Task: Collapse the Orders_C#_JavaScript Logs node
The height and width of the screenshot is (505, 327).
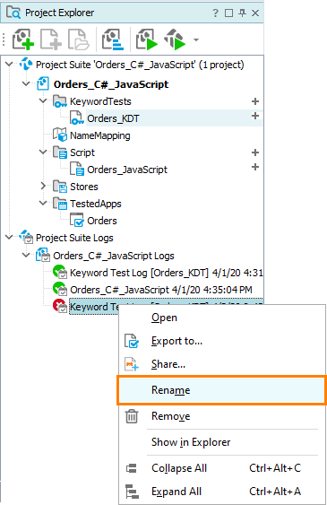Action: click(26, 255)
